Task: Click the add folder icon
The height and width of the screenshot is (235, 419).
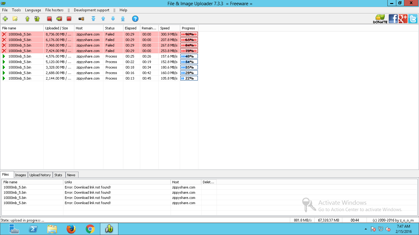Action: tap(15, 19)
